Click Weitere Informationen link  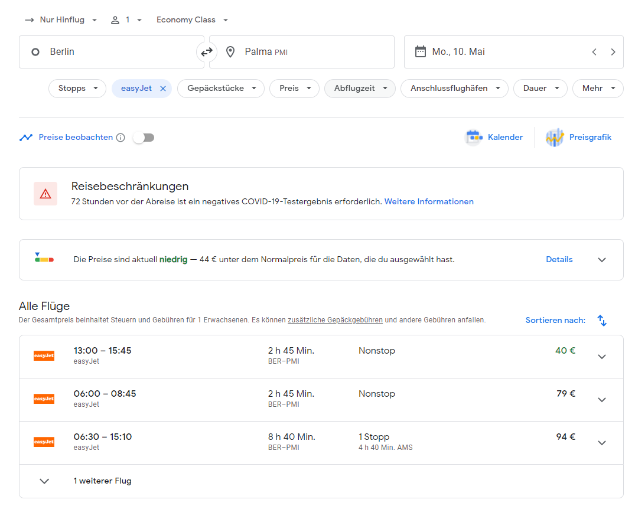pyautogui.click(x=429, y=201)
